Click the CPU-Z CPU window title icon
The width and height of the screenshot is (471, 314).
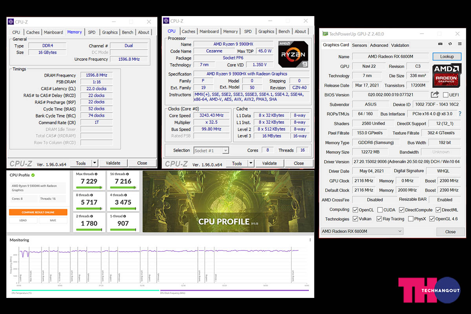pos(166,21)
